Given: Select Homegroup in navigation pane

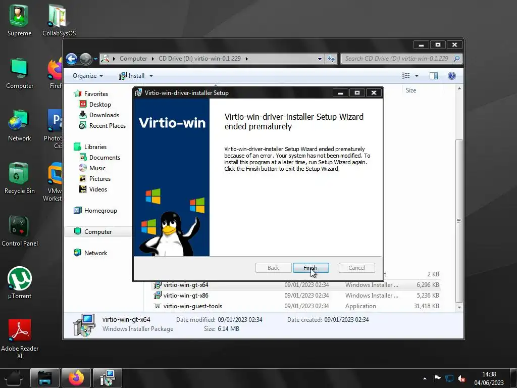Looking at the screenshot, I should click(x=95, y=211).
